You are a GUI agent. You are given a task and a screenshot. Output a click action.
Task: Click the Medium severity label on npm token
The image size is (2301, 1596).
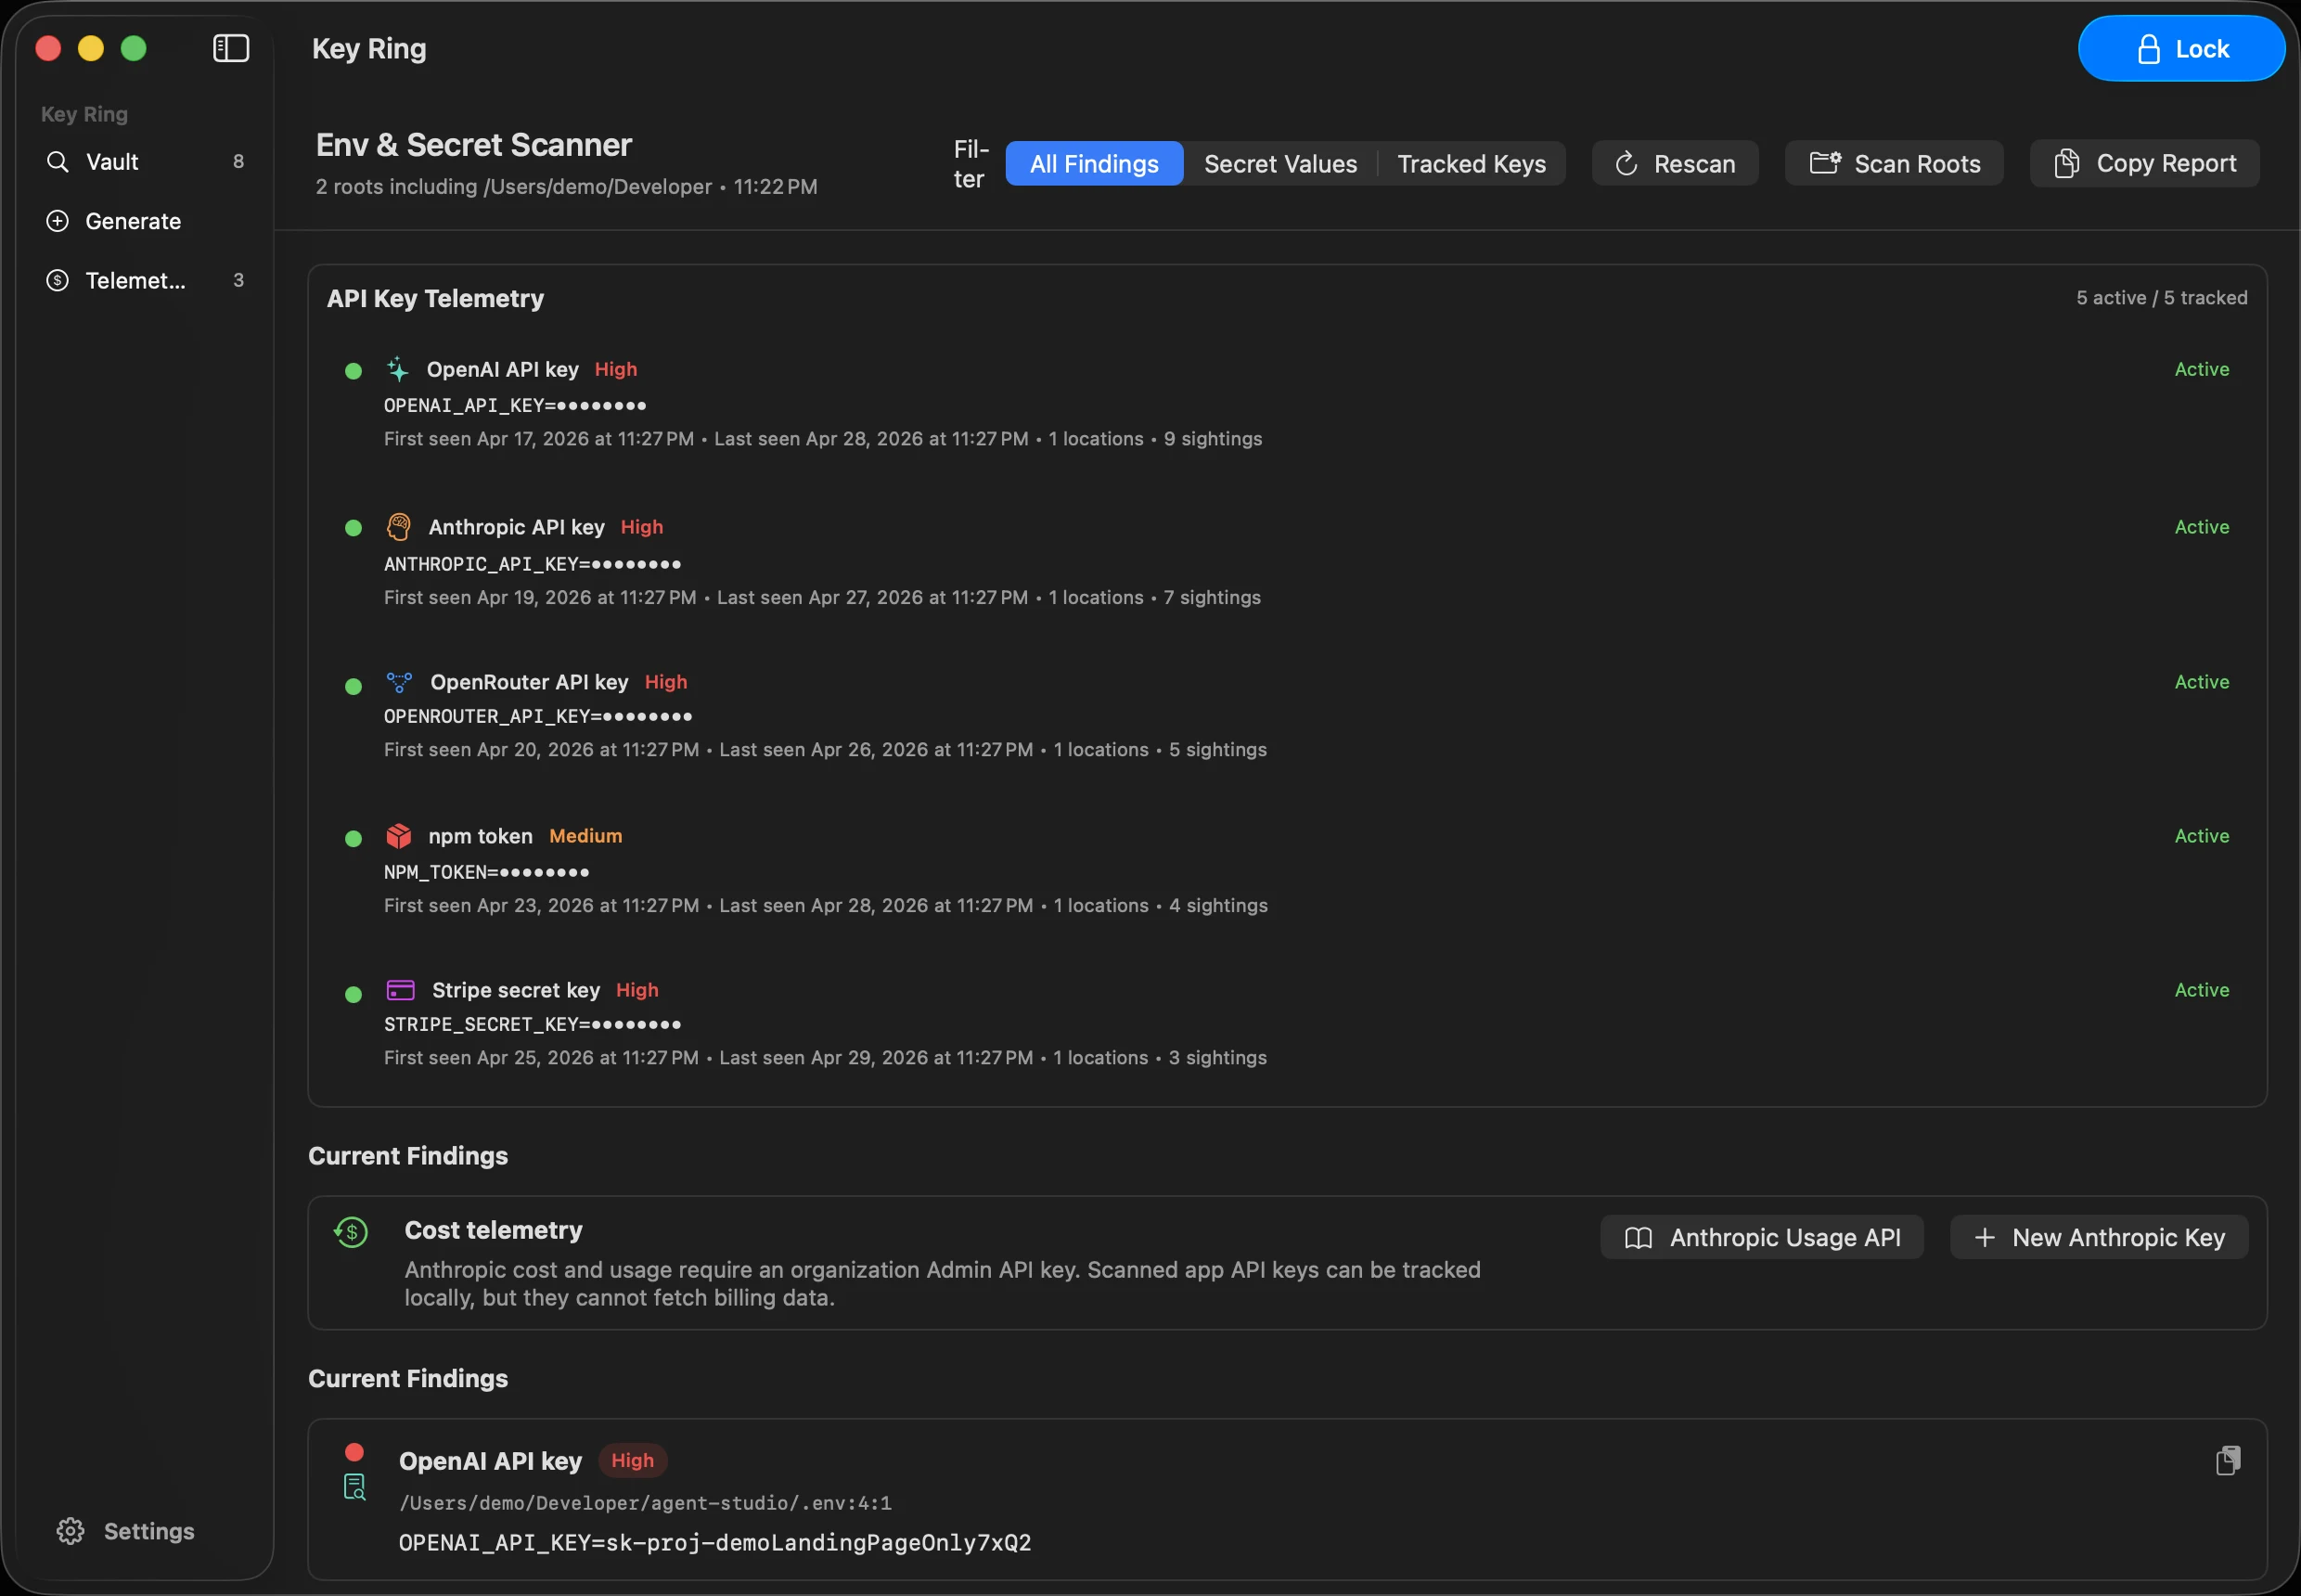pos(586,836)
